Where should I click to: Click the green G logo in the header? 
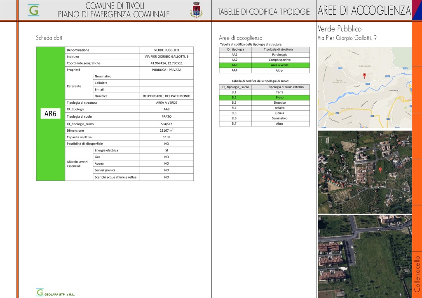click(34, 10)
